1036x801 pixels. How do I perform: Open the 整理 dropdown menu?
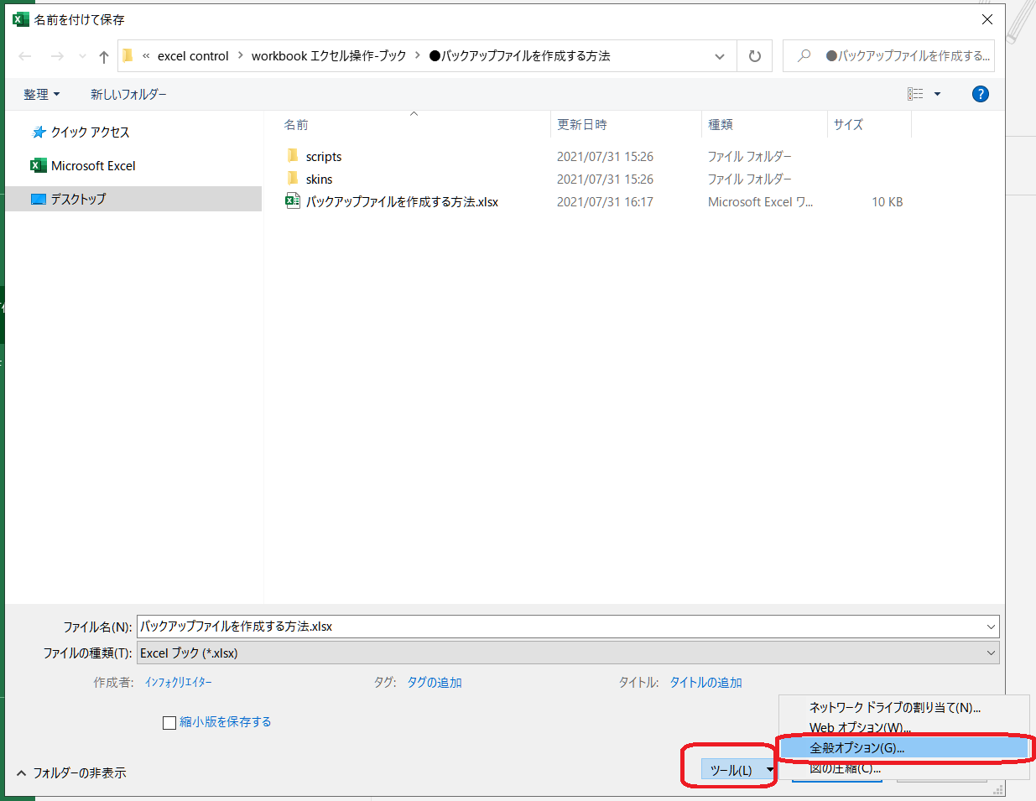(x=41, y=94)
